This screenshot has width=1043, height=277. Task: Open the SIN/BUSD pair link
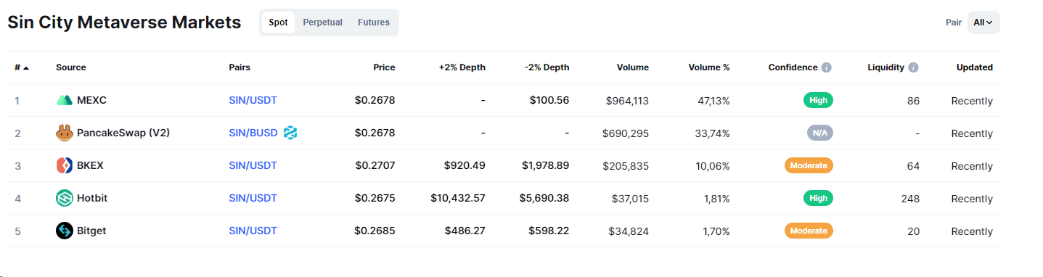tap(253, 133)
